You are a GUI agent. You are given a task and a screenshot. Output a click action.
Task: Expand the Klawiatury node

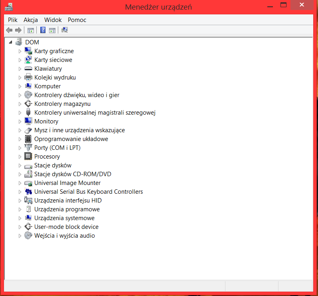coord(20,69)
